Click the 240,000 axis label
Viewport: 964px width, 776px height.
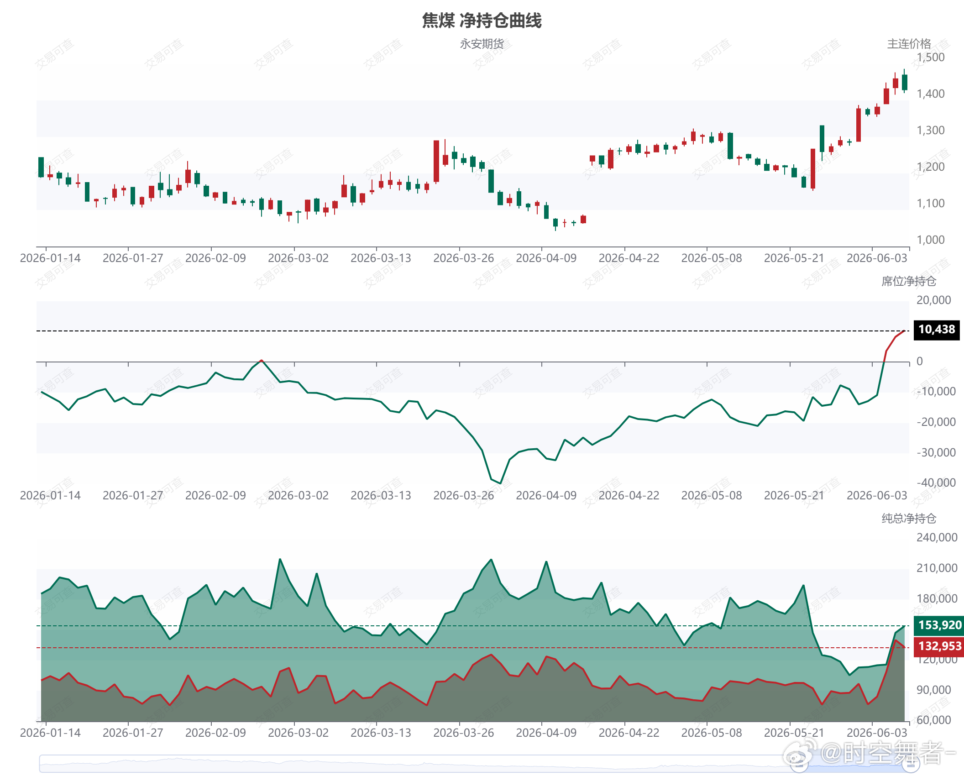(937, 538)
